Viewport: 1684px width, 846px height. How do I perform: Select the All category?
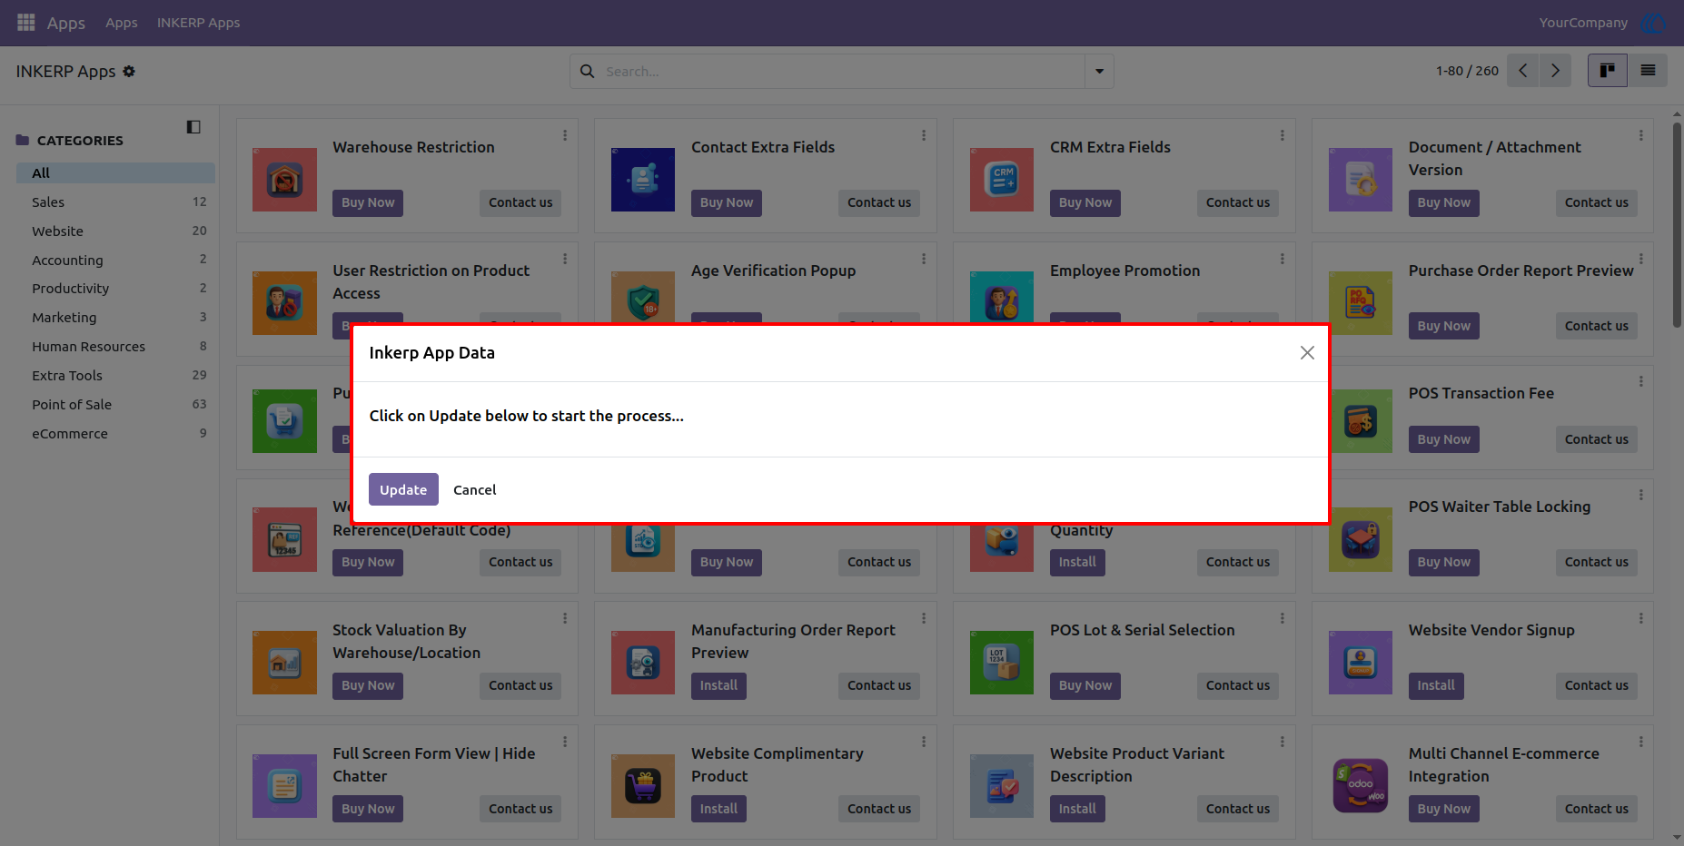[x=115, y=173]
